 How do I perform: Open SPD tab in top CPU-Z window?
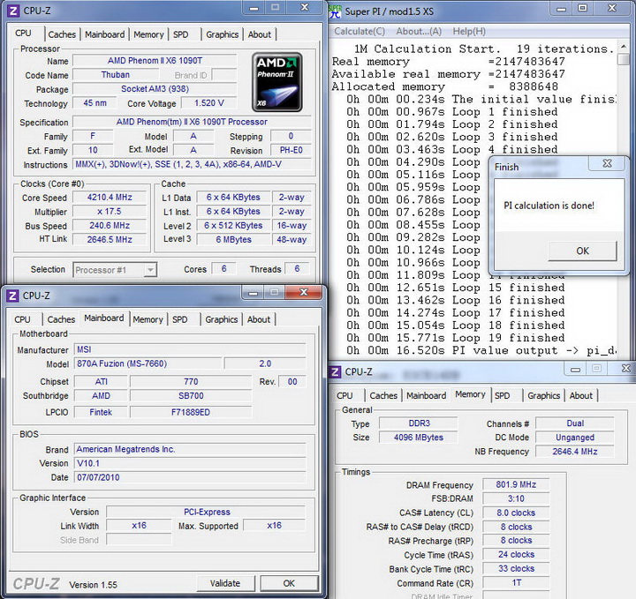181,34
